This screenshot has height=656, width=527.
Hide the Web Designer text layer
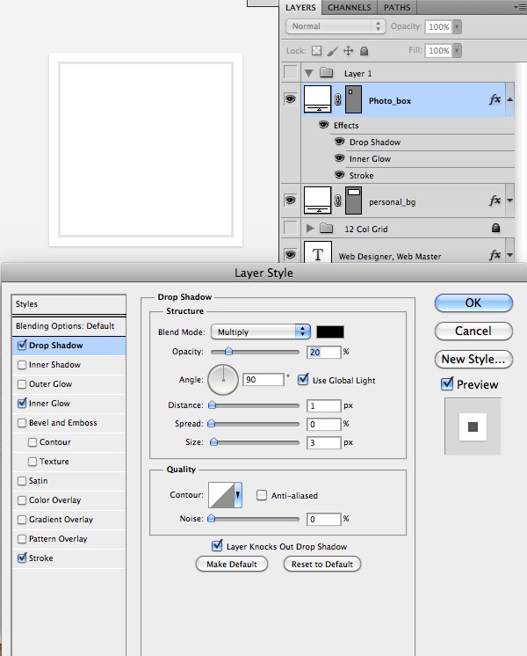[x=291, y=254]
